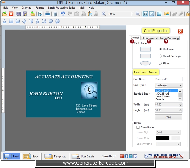Click the Back card side button

pos(31,156)
